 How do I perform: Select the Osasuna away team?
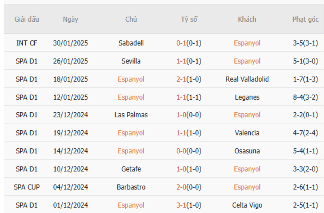tap(247, 151)
